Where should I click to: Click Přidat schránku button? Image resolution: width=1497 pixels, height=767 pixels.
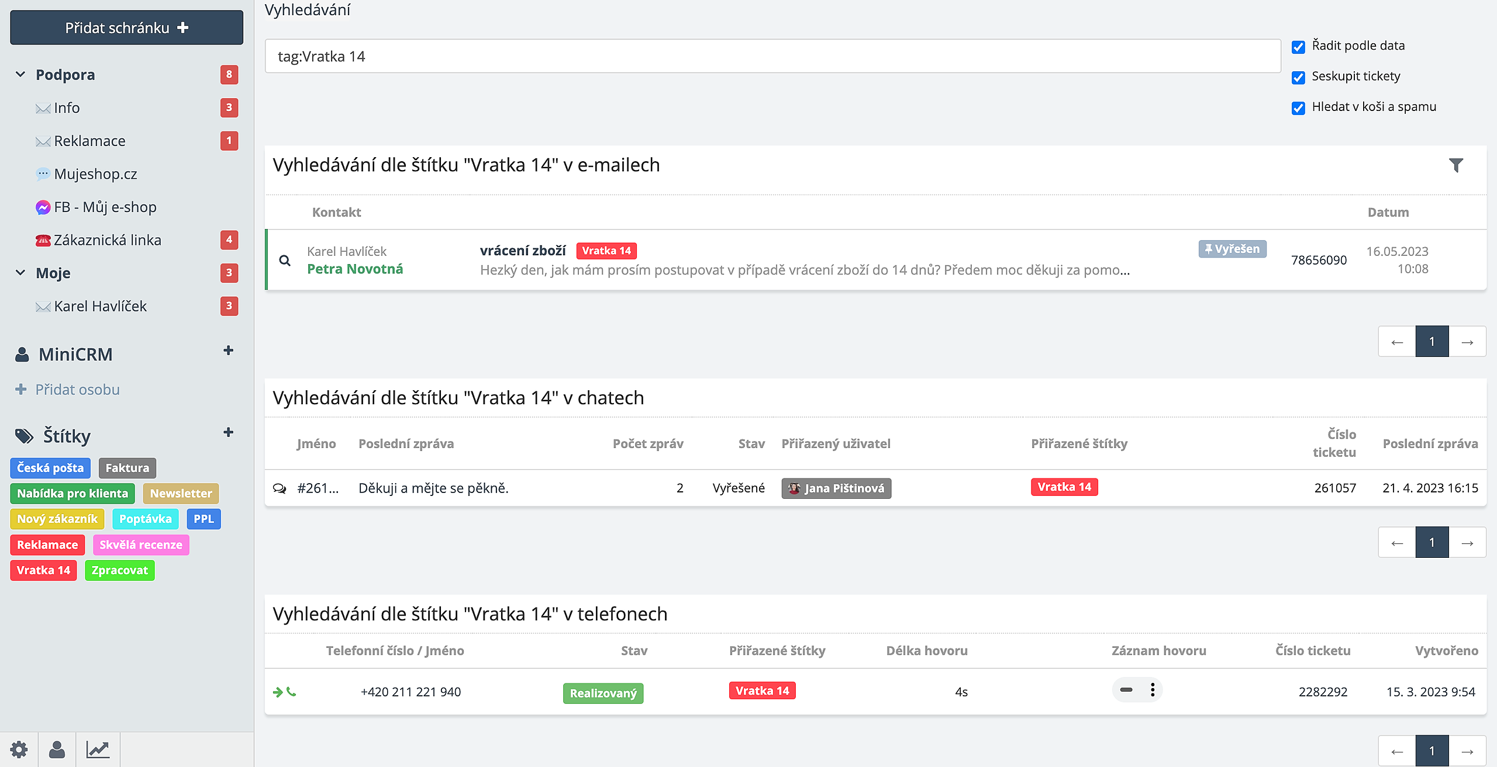click(126, 27)
